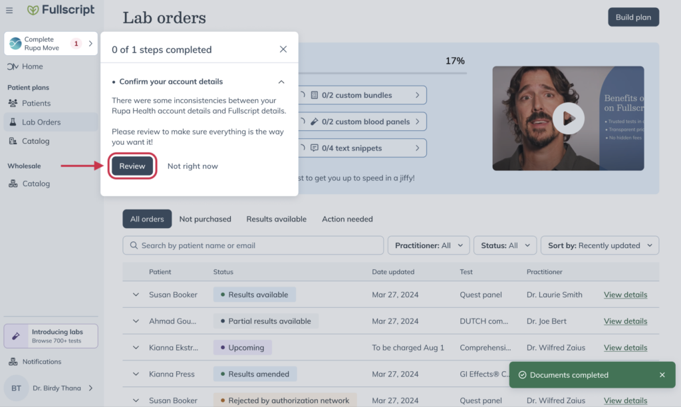
Task: Click the Review button in the steps popup
Action: 132,166
